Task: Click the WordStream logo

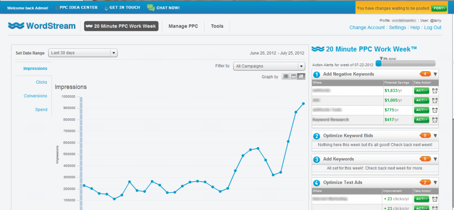Action: pyautogui.click(x=42, y=26)
